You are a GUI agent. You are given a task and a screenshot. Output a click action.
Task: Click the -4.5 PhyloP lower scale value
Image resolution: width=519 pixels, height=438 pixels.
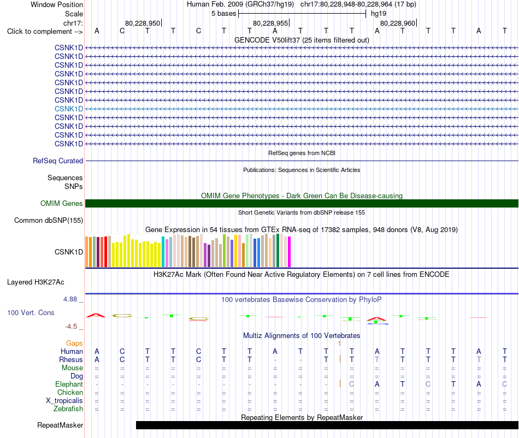71,327
